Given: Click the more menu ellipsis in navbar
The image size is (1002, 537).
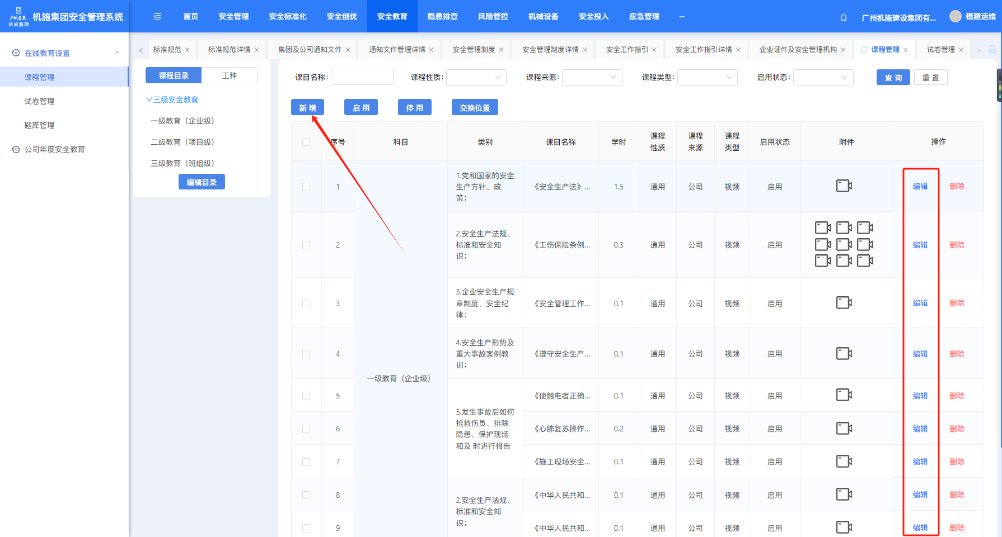Looking at the screenshot, I should tap(682, 17).
